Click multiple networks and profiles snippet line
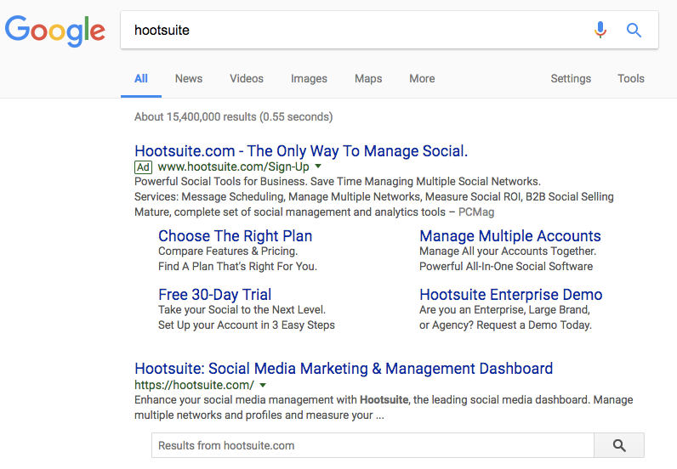The width and height of the screenshot is (677, 469). [259, 415]
